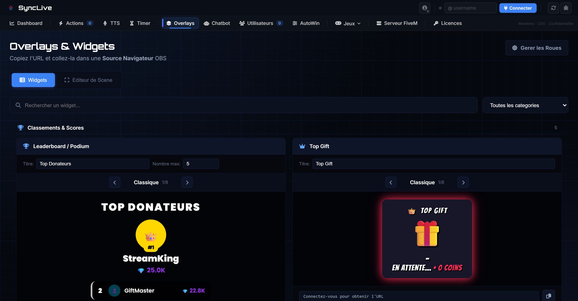Click the bug report icon
The width and height of the screenshot is (578, 301).
(x=566, y=8)
